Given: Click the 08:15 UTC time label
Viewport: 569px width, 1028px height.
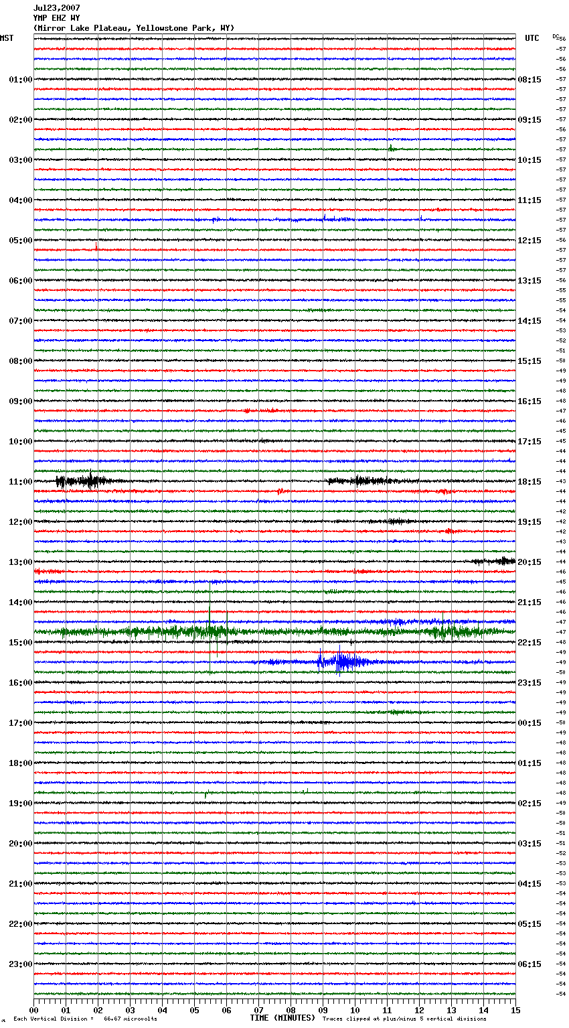Looking at the screenshot, I should (530, 80).
